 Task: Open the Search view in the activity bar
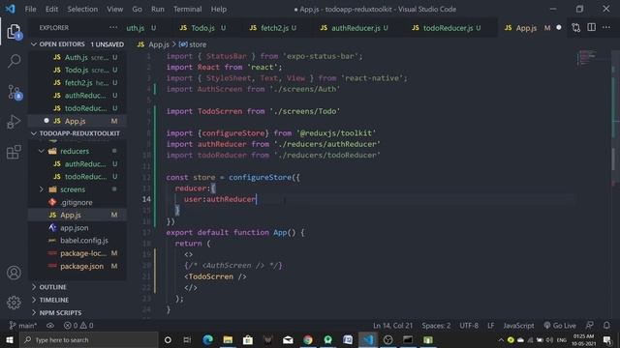(14, 61)
